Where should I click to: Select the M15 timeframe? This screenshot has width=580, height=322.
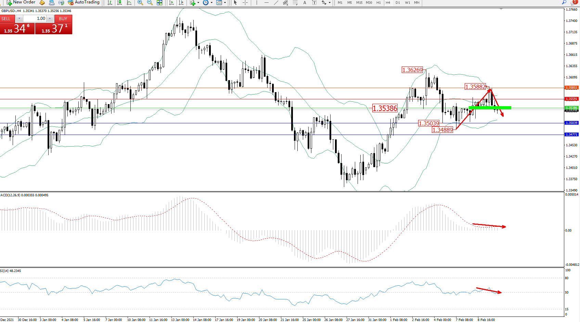click(359, 3)
